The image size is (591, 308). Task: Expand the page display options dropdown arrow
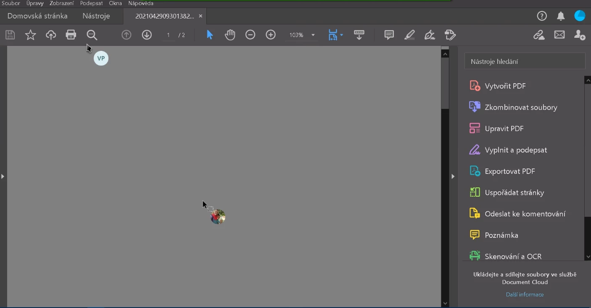pyautogui.click(x=341, y=35)
